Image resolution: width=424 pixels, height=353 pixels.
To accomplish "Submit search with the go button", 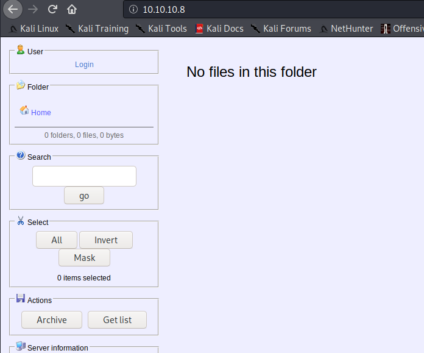I will pos(84,196).
